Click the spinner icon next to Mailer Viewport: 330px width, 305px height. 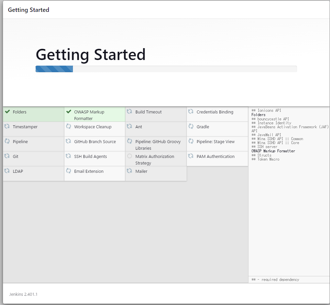click(x=129, y=171)
